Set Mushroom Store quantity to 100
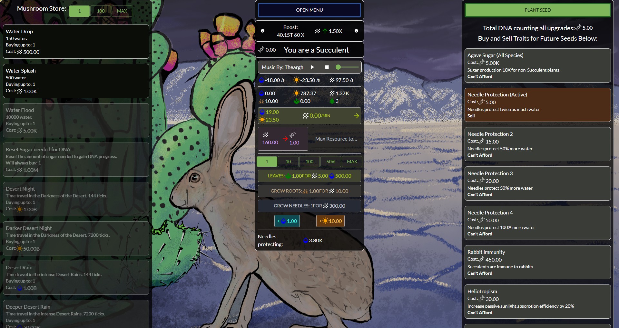 pyautogui.click(x=101, y=11)
